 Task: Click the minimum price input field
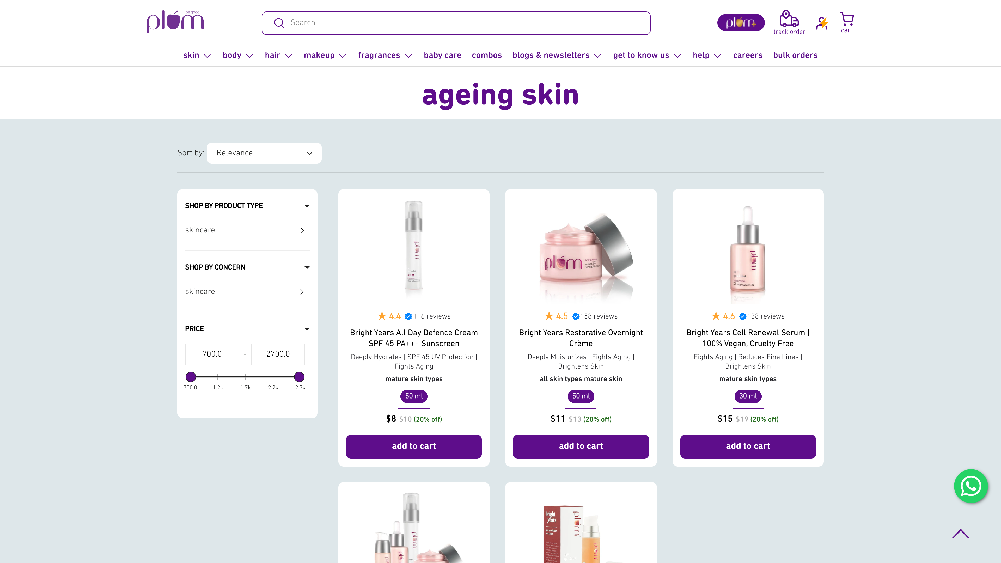(x=212, y=354)
